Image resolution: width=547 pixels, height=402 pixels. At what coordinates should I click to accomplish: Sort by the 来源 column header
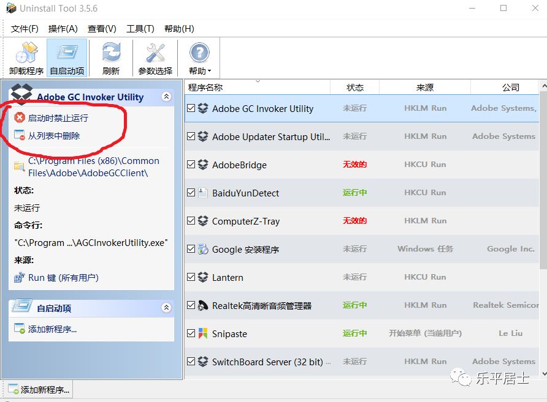coord(425,87)
